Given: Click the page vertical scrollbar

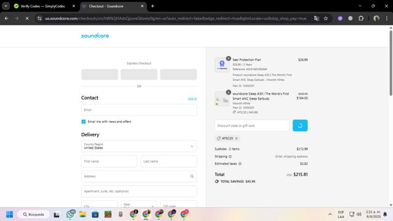Looking at the screenshot, I should click(391, 63).
